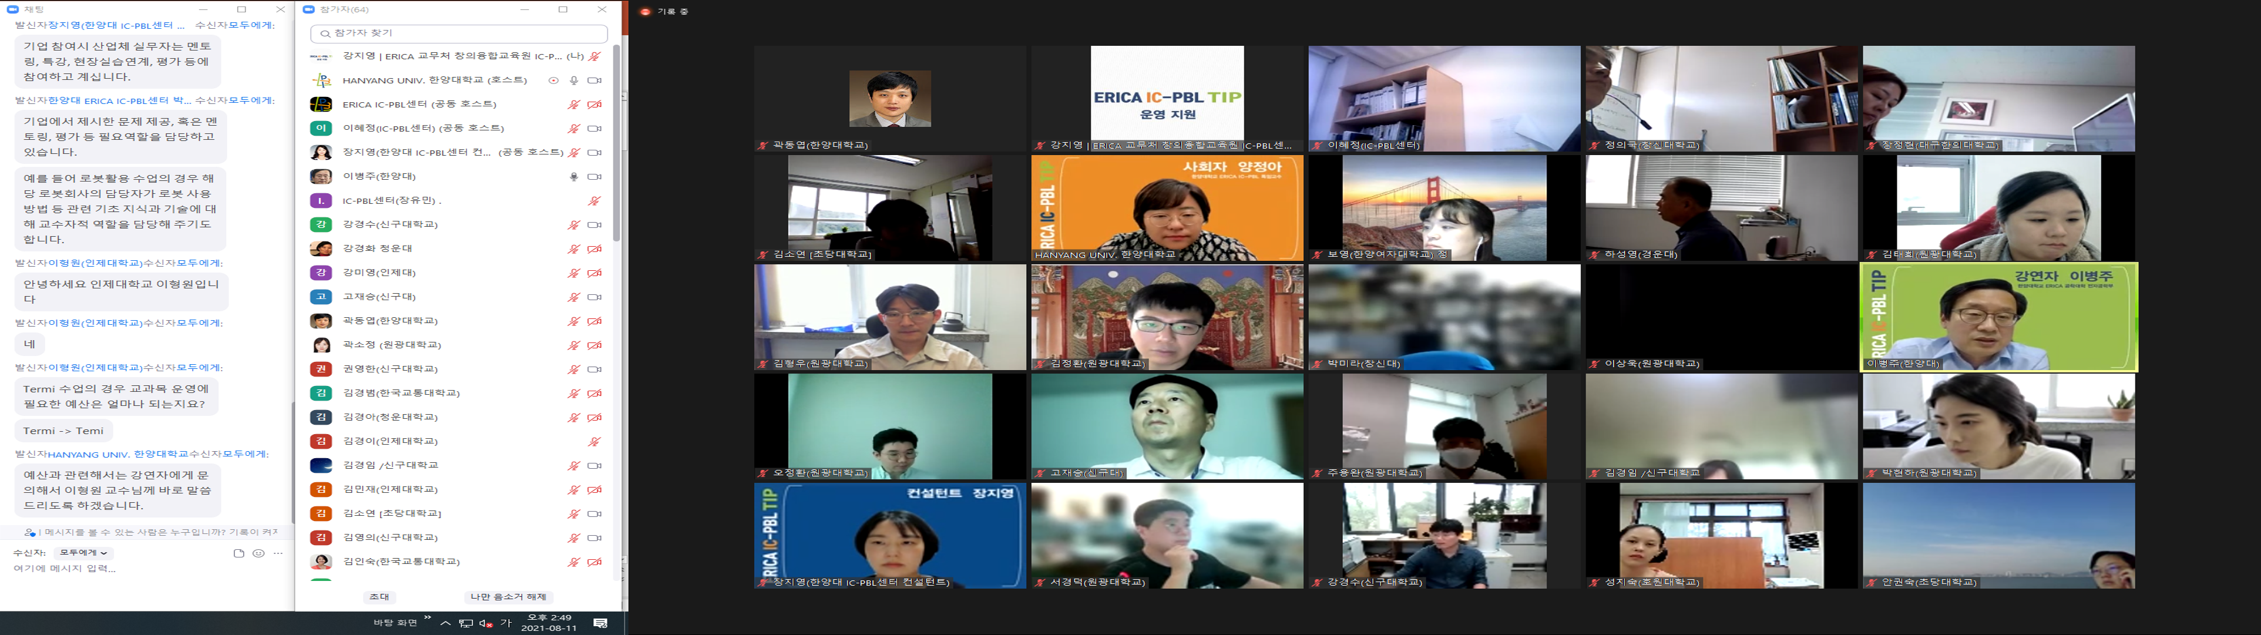2261x635 pixels.
Task: Click the microphone icon for 이병주(한양대)
Action: click(x=574, y=177)
